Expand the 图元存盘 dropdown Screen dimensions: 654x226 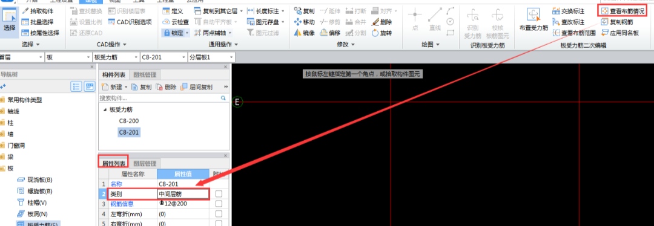point(283,22)
